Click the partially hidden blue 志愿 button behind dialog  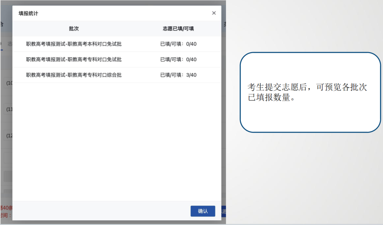[223, 212]
